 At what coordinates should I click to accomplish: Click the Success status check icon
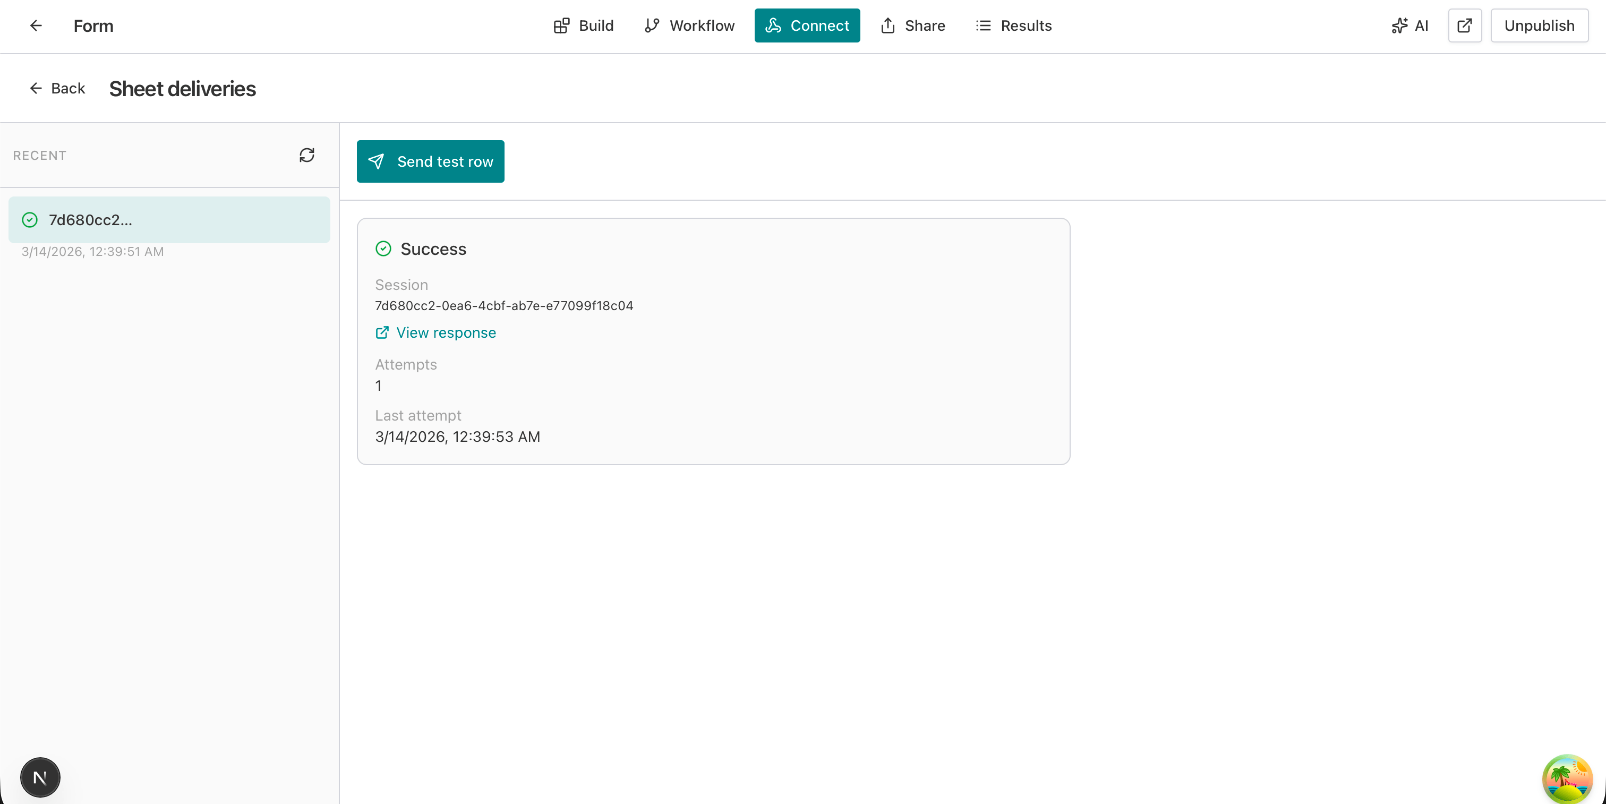tap(383, 249)
